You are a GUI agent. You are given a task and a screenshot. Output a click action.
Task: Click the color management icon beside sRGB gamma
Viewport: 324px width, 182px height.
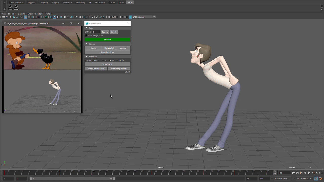tap(130, 17)
